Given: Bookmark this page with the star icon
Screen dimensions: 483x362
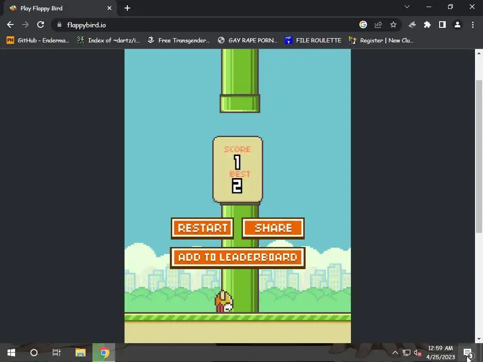Looking at the screenshot, I should pos(393,25).
